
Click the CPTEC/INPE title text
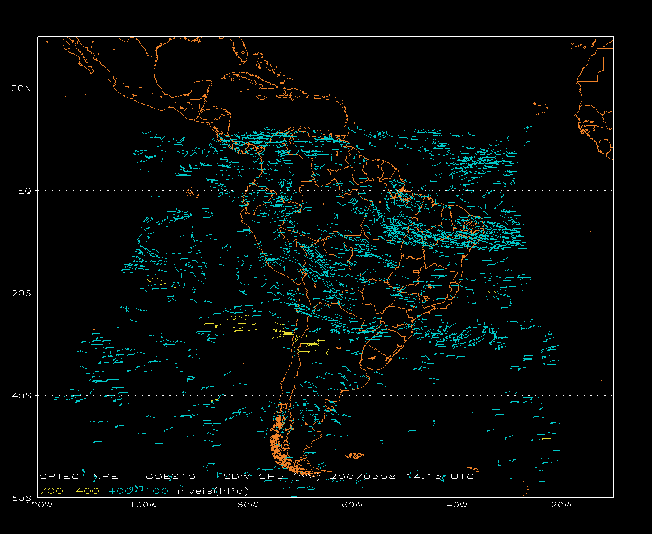tap(79, 476)
